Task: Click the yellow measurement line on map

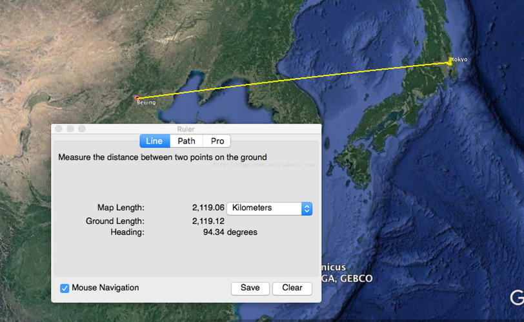Action: pos(294,79)
